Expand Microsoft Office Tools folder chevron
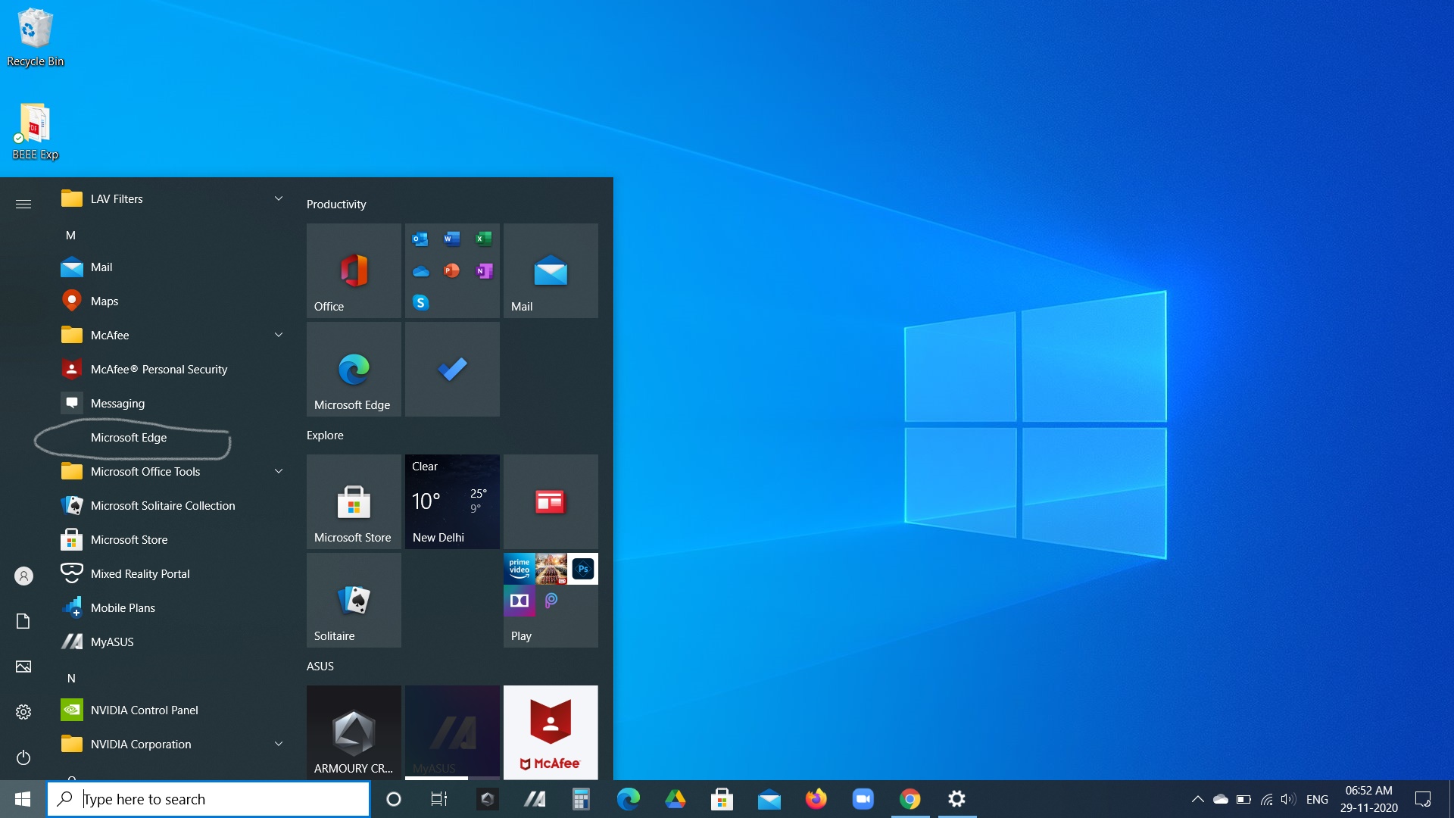 point(279,471)
